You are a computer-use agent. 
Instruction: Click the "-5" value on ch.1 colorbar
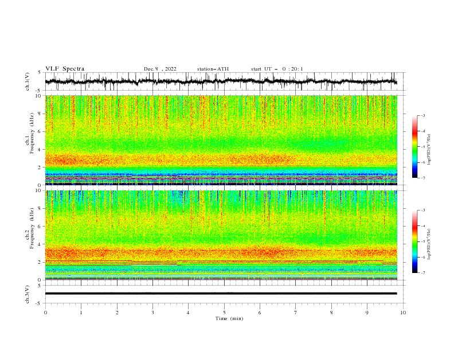point(422,147)
